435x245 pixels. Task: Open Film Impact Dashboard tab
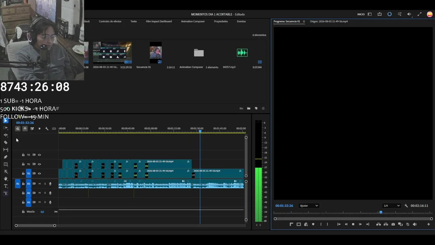(x=159, y=21)
